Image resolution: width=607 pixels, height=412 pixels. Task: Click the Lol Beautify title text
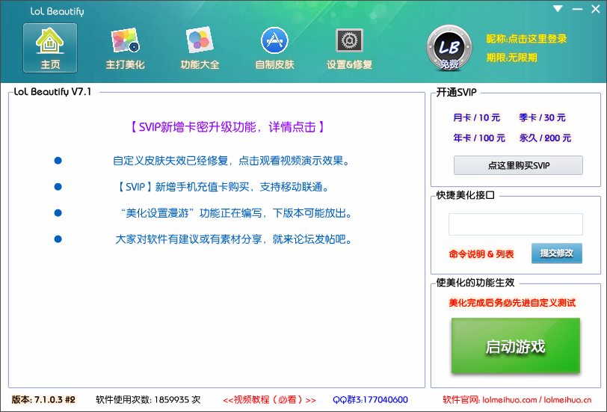pyautogui.click(x=58, y=12)
